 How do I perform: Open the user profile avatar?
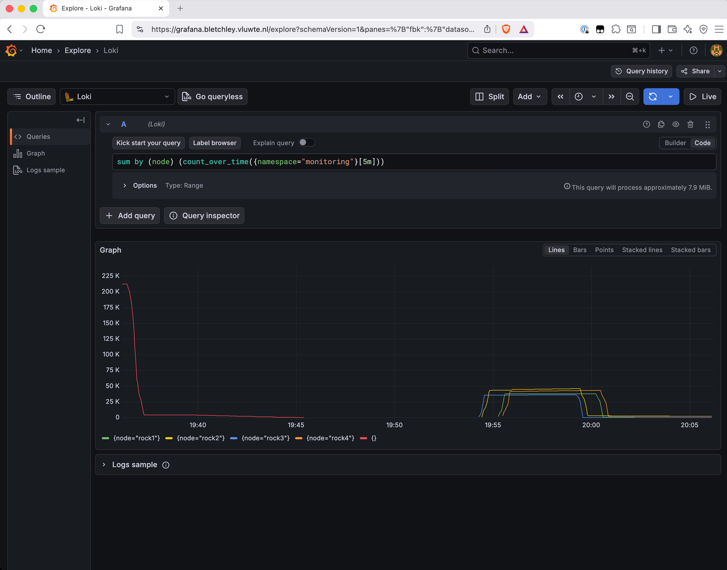pos(716,50)
